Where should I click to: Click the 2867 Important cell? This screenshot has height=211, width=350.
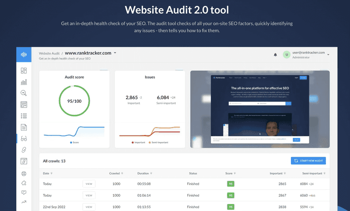tap(282, 195)
